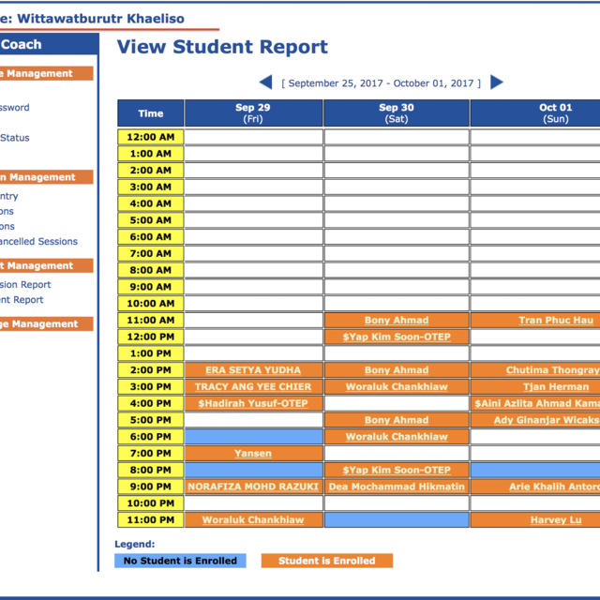Open TRACY ANG YEE CHIER link

click(253, 387)
